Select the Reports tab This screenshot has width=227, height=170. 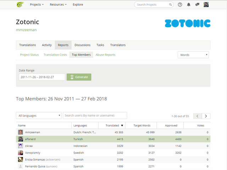(63, 45)
